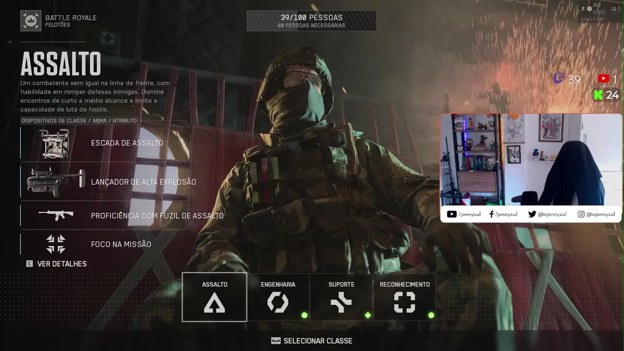Select the Assalto class tab
This screenshot has width=624, height=351.
(x=214, y=297)
